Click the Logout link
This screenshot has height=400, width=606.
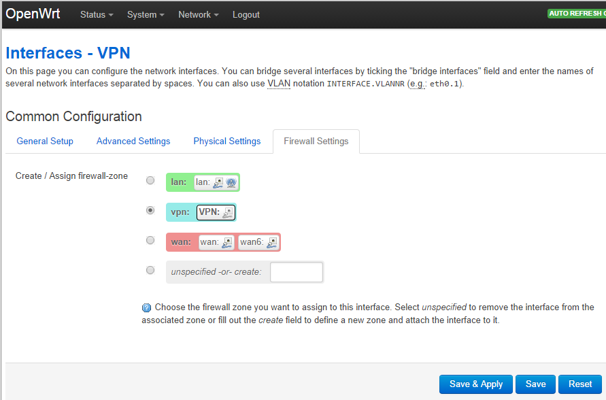pyautogui.click(x=246, y=15)
